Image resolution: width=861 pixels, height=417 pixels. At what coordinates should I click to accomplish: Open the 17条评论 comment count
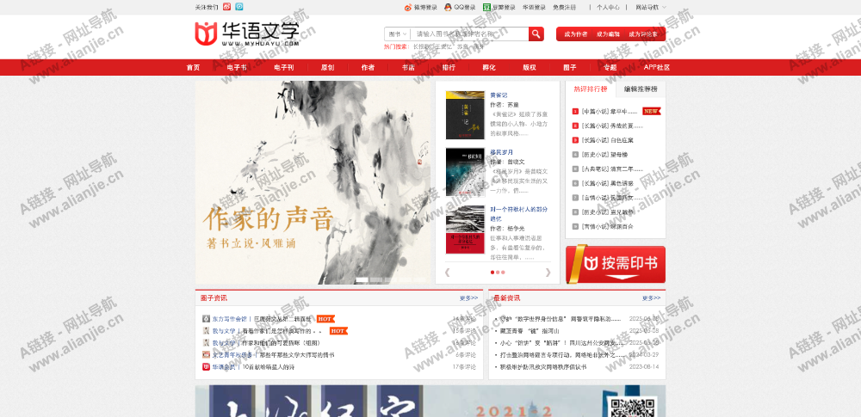tap(464, 367)
